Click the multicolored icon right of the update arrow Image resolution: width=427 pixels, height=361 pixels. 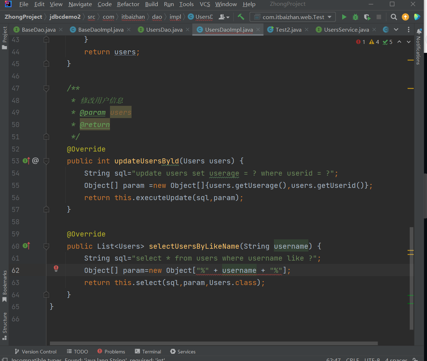pyautogui.click(x=417, y=17)
